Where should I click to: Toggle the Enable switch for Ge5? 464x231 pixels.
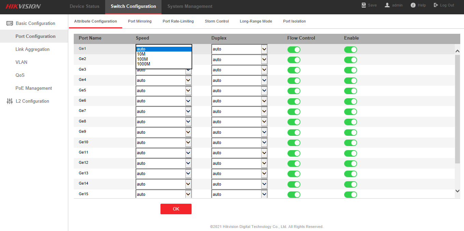350,91
